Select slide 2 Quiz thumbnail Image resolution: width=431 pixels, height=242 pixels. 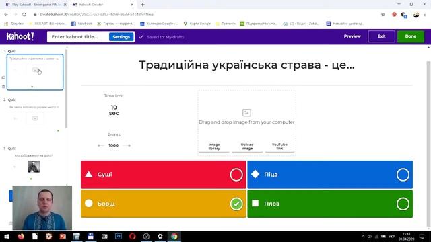[x=35, y=118]
